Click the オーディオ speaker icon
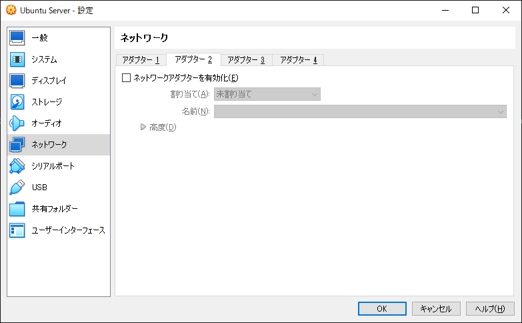 pos(17,123)
